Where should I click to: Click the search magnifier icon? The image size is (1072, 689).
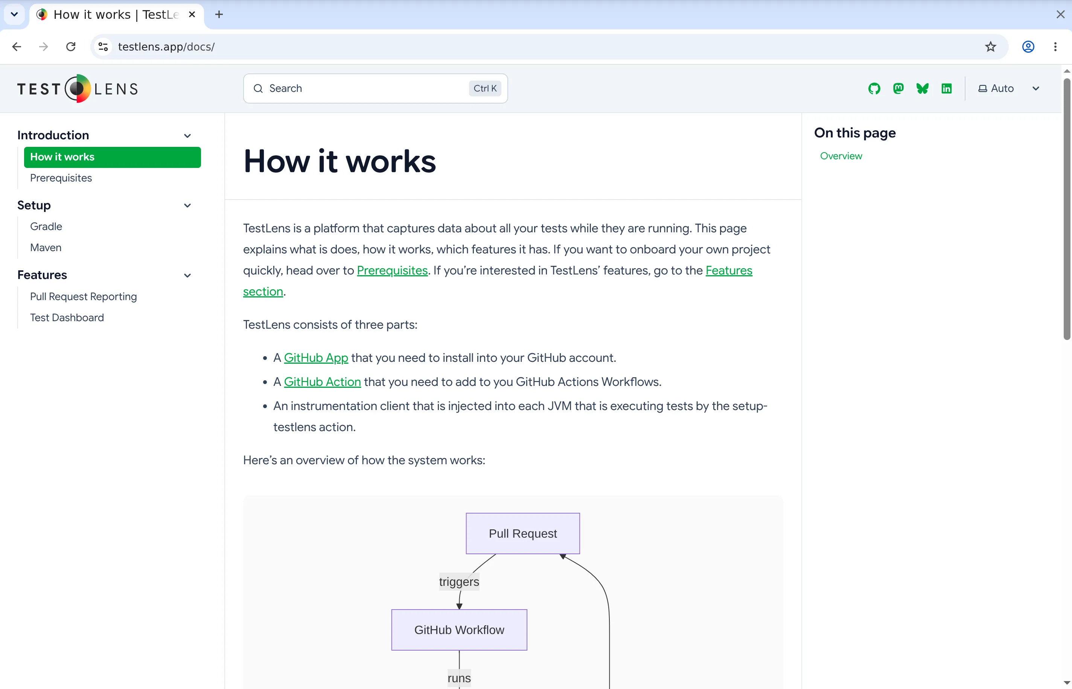(x=258, y=88)
